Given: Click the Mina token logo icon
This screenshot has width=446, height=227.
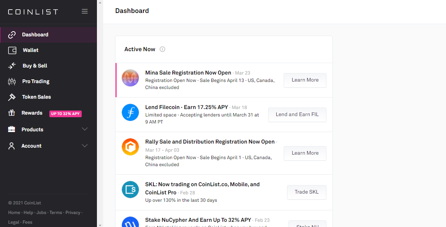Looking at the screenshot, I should tap(130, 78).
